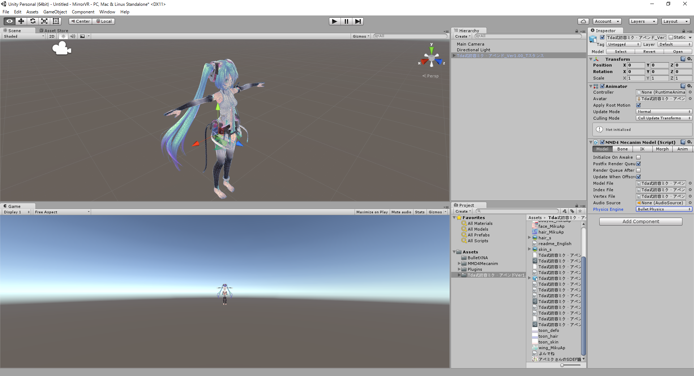Expand the MMD4Mecanim folder
This screenshot has height=376, width=694.
(460, 264)
